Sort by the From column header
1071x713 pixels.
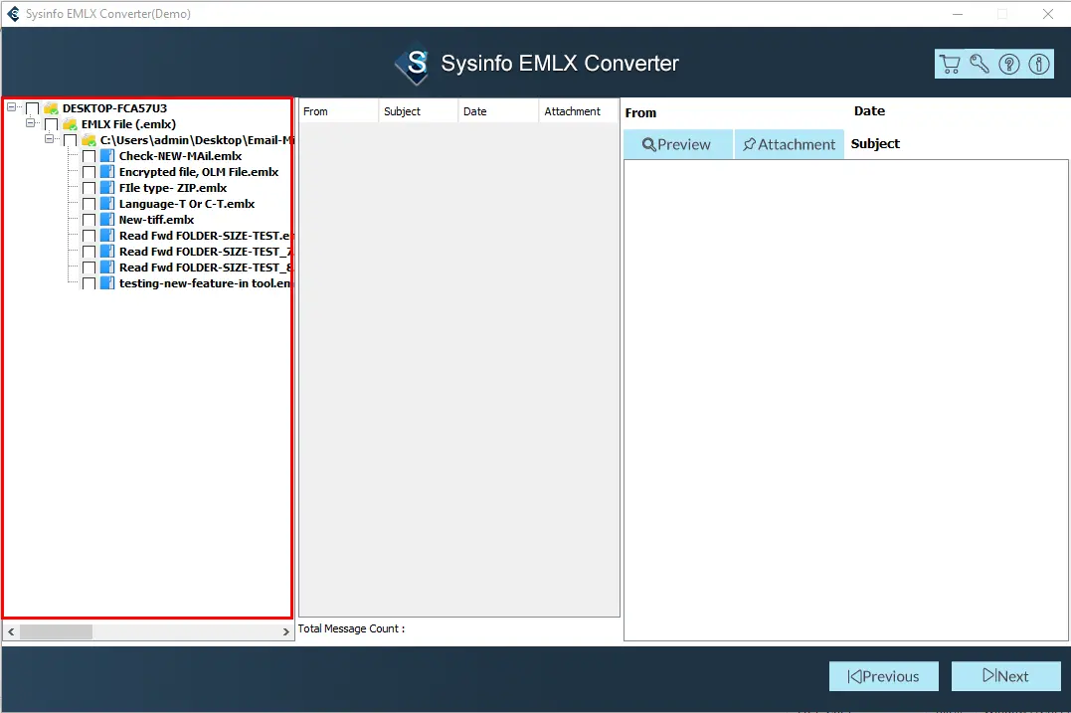338,111
